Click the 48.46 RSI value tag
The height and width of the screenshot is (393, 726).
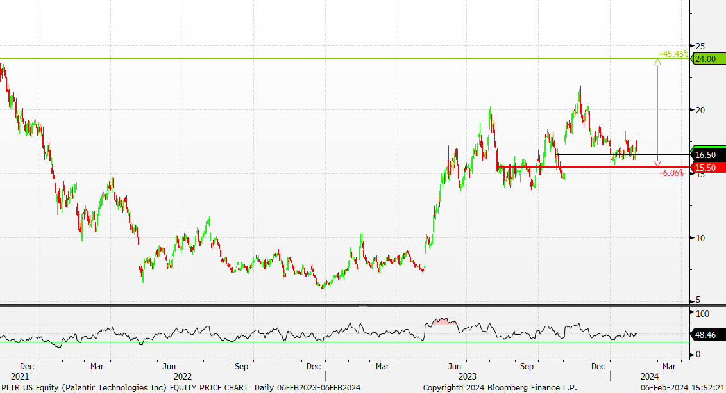coord(708,335)
